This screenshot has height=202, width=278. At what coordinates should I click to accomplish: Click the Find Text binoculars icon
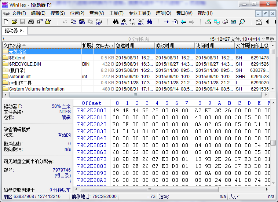115,22
